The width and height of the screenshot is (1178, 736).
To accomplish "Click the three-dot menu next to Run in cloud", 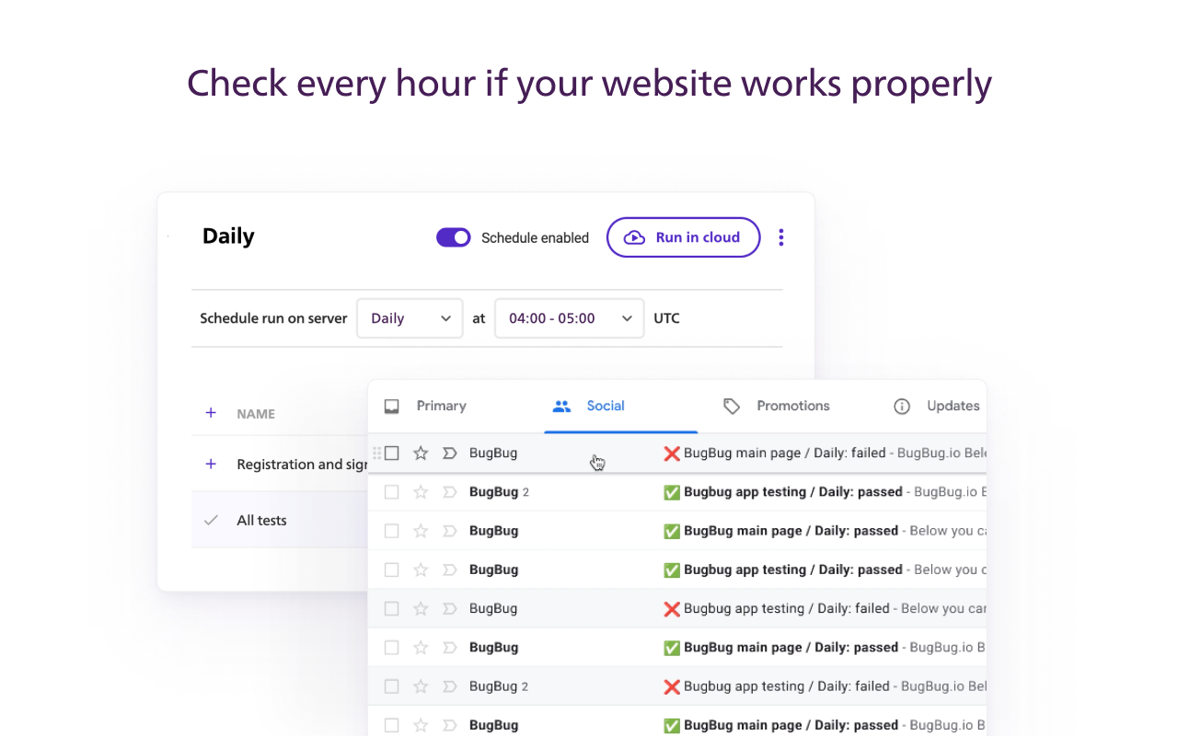I will pyautogui.click(x=780, y=236).
